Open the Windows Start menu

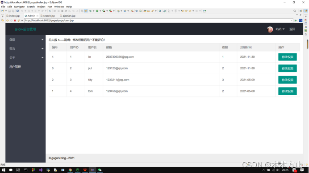[4, 170]
